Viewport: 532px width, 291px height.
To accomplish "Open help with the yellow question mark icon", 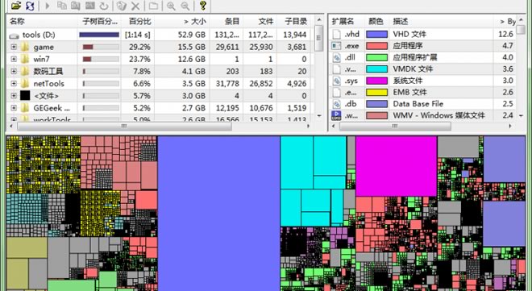I will tap(203, 5).
